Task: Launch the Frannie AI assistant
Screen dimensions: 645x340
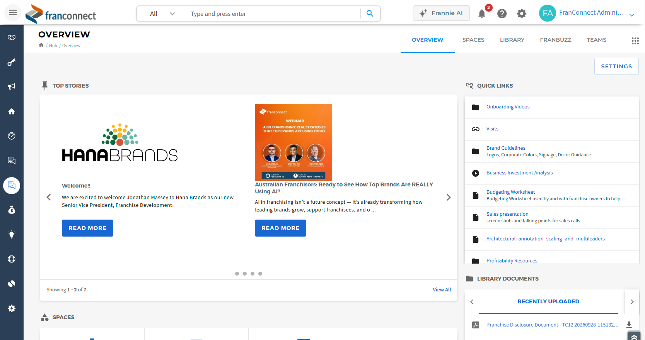Action: pyautogui.click(x=441, y=13)
